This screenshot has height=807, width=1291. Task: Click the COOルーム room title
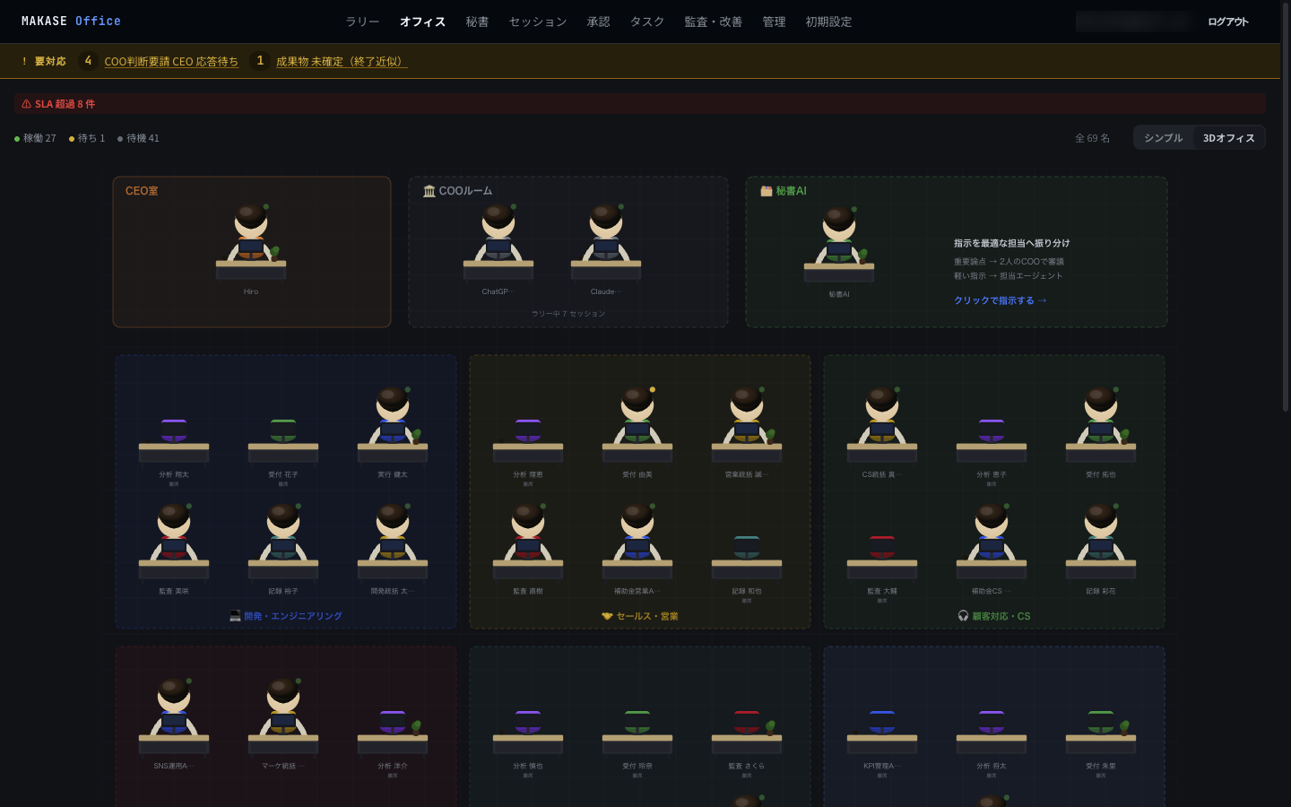click(x=457, y=191)
